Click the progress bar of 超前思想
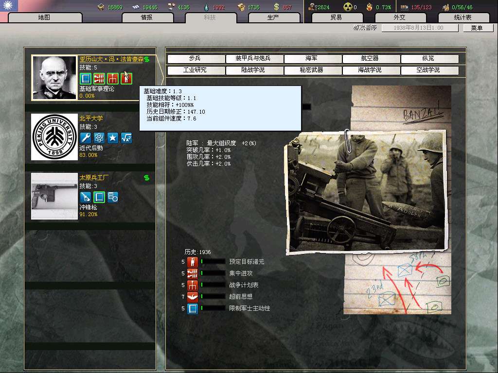Screen dimensions: 498x373 click(213, 297)
